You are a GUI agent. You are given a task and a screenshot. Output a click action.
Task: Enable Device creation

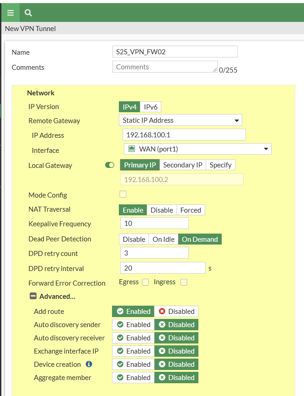(133, 365)
